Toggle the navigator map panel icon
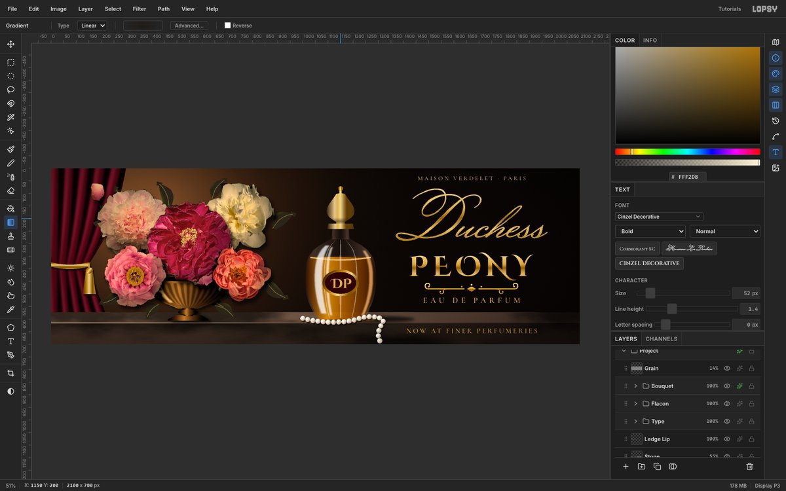The image size is (786, 491). click(776, 42)
